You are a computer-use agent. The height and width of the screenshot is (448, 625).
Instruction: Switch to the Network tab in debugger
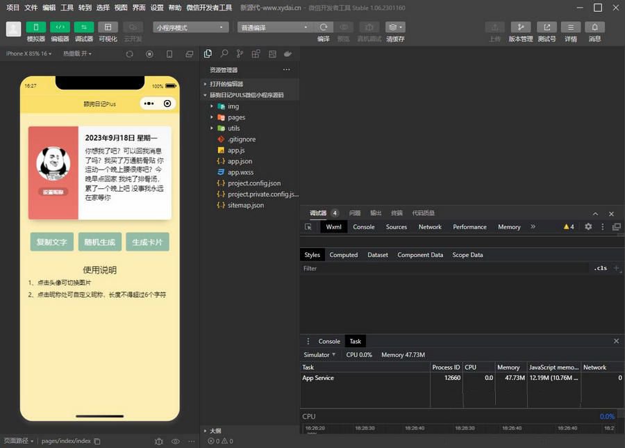pos(429,226)
